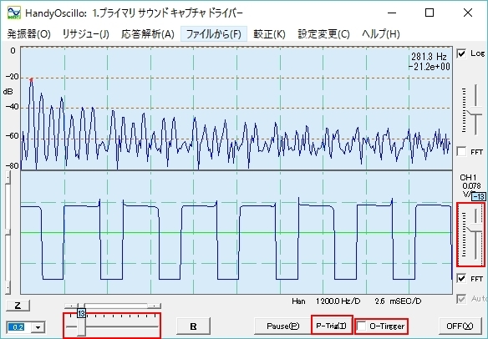The height and width of the screenshot is (339, 488).
Task: Expand the 0.2 combo box dropdown arrow
Action: click(38, 327)
